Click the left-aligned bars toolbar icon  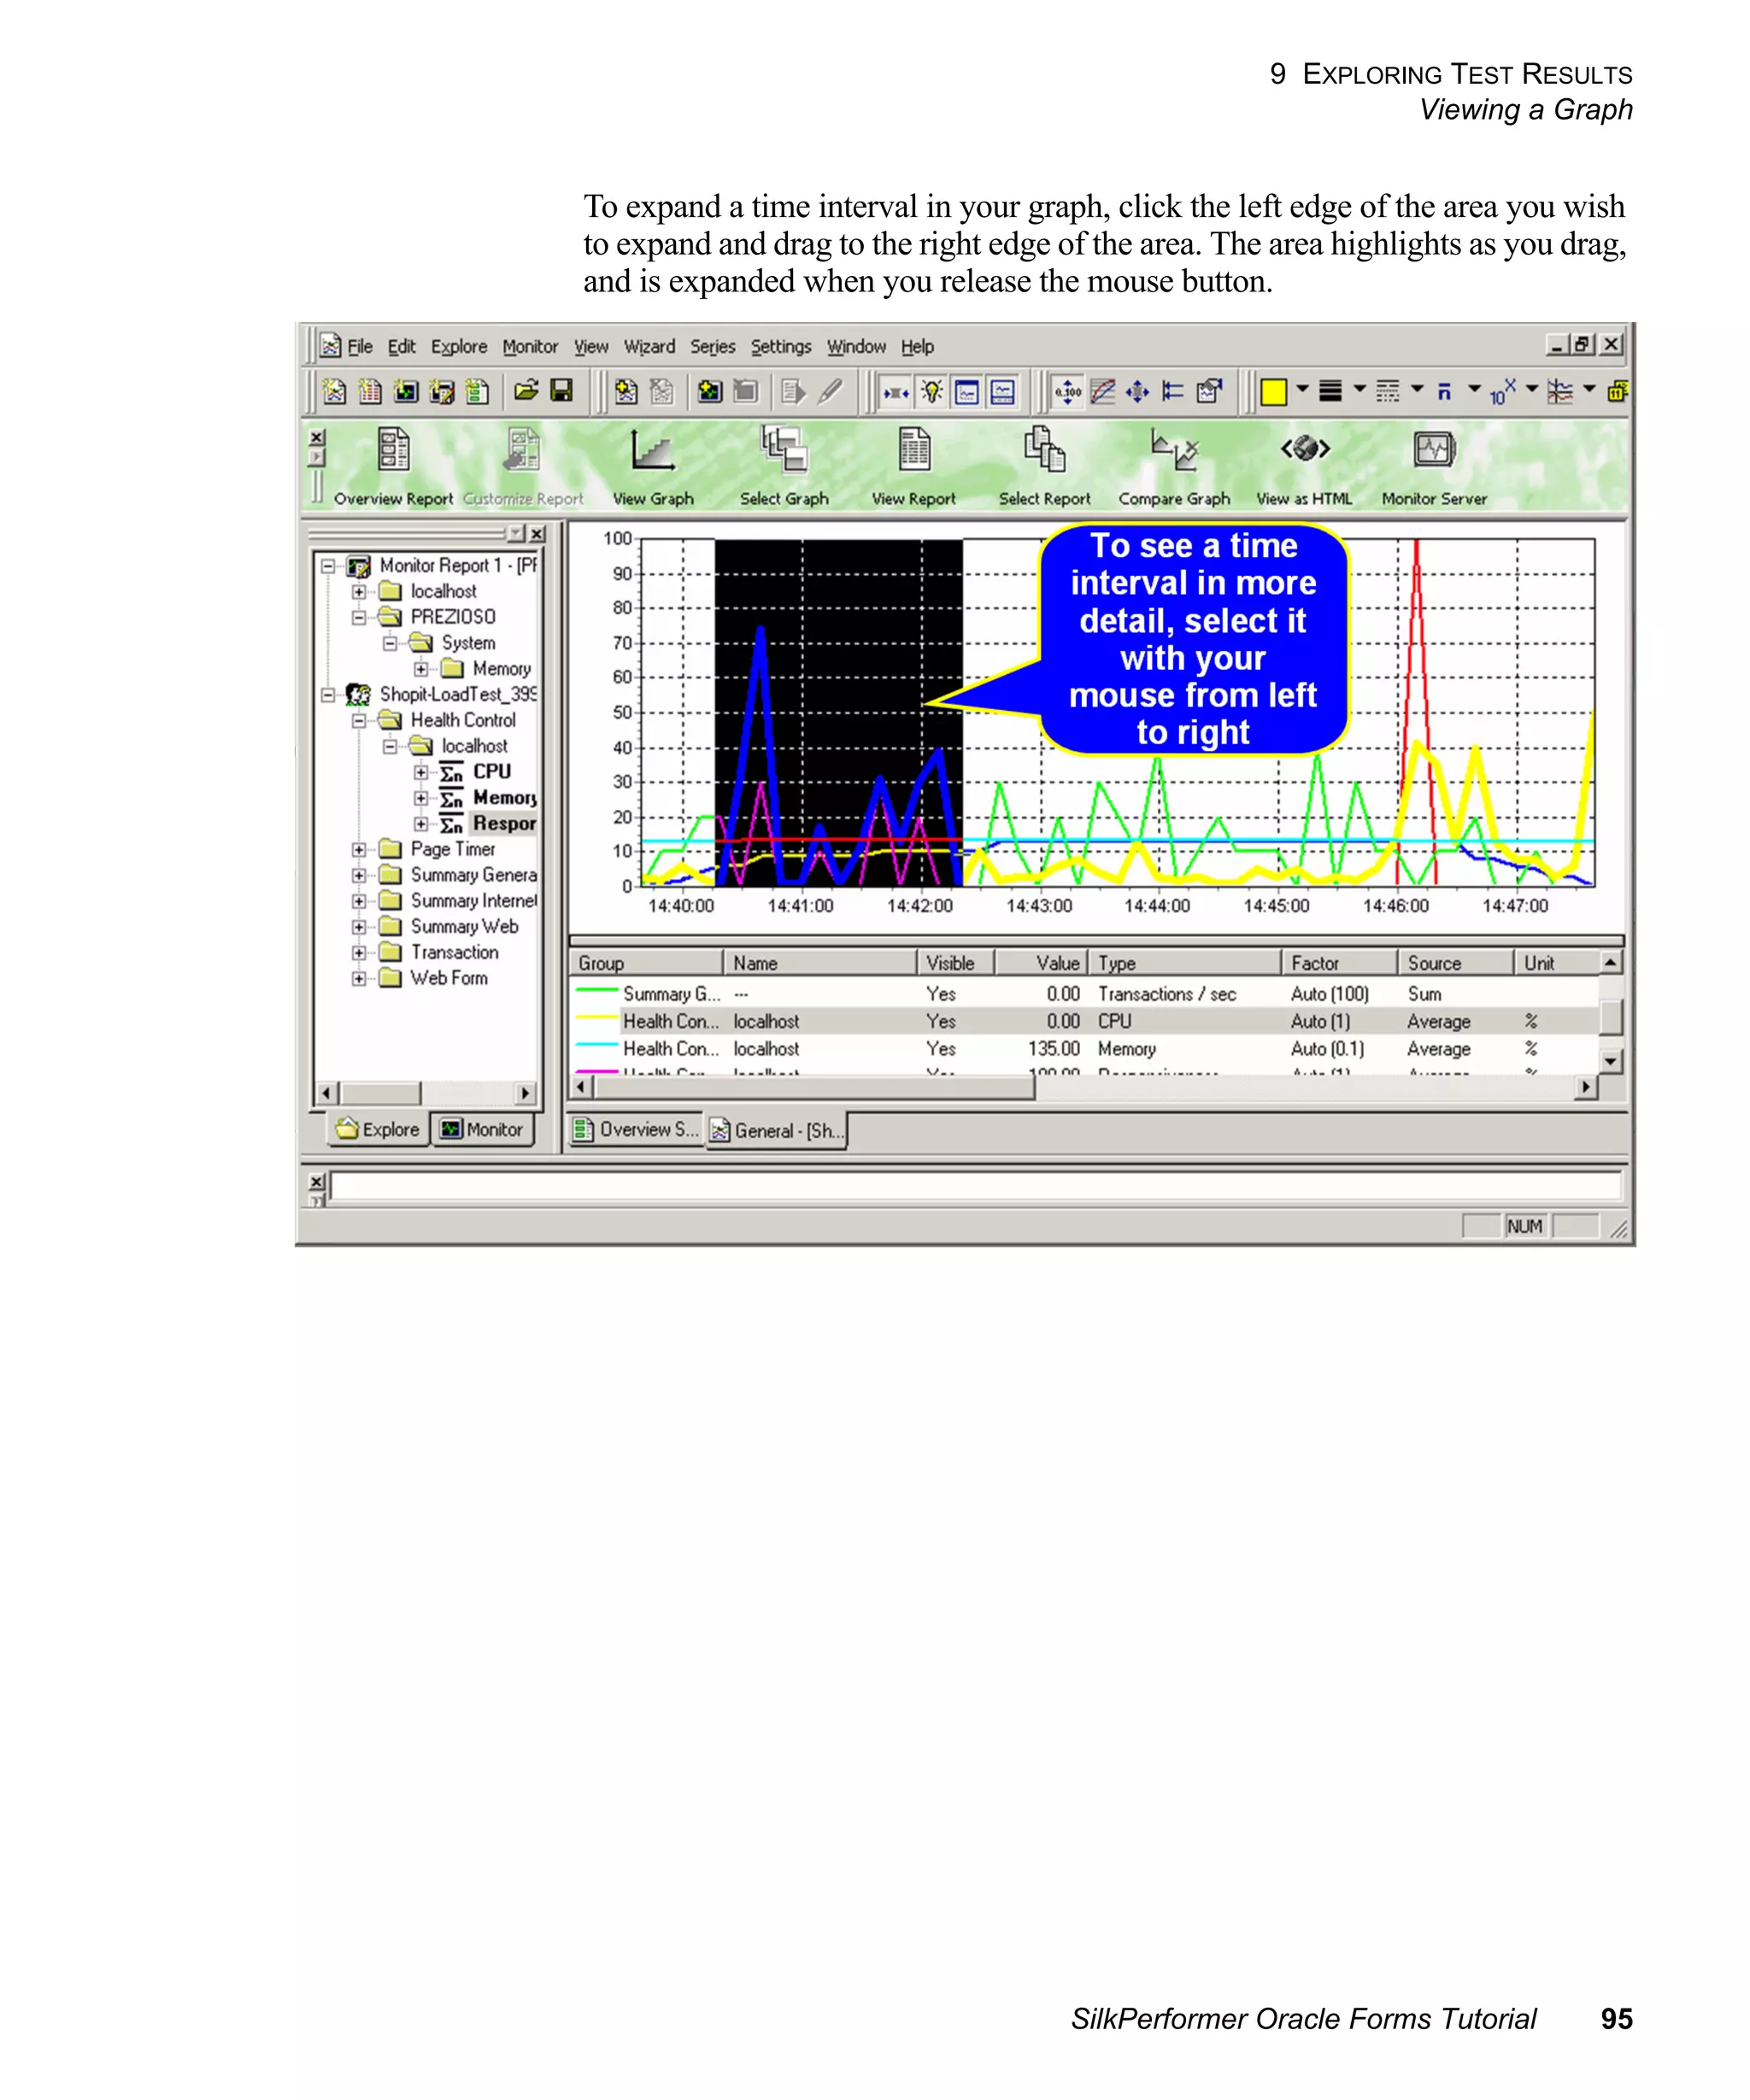click(1172, 392)
